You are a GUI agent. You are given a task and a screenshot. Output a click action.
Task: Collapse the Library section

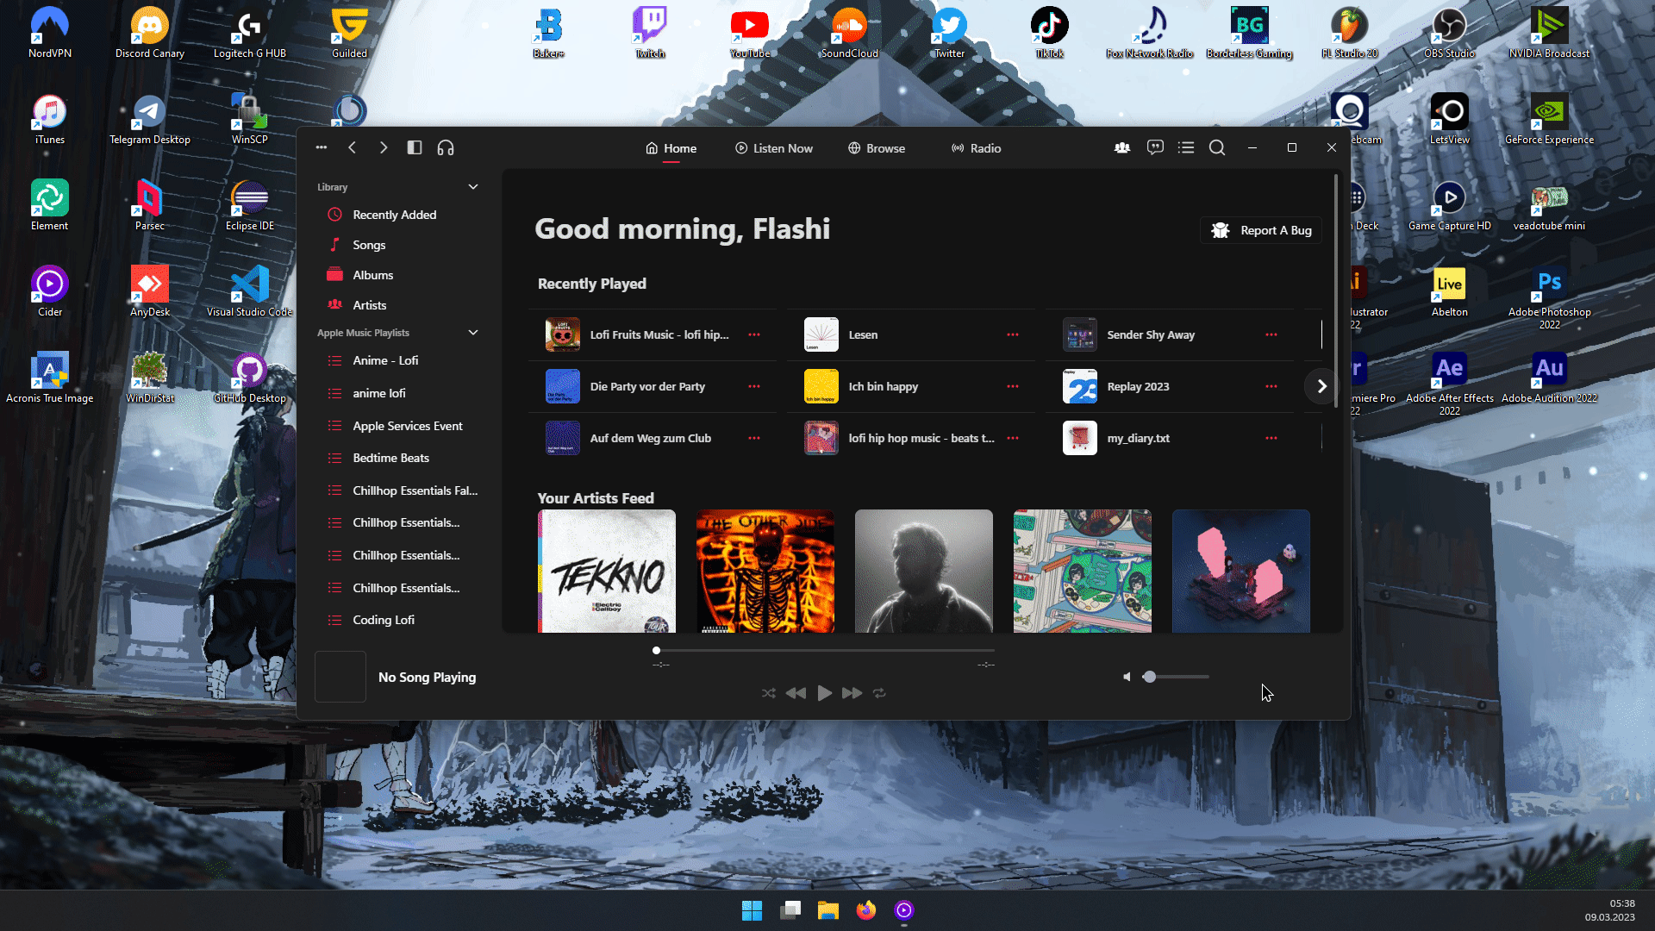click(472, 186)
